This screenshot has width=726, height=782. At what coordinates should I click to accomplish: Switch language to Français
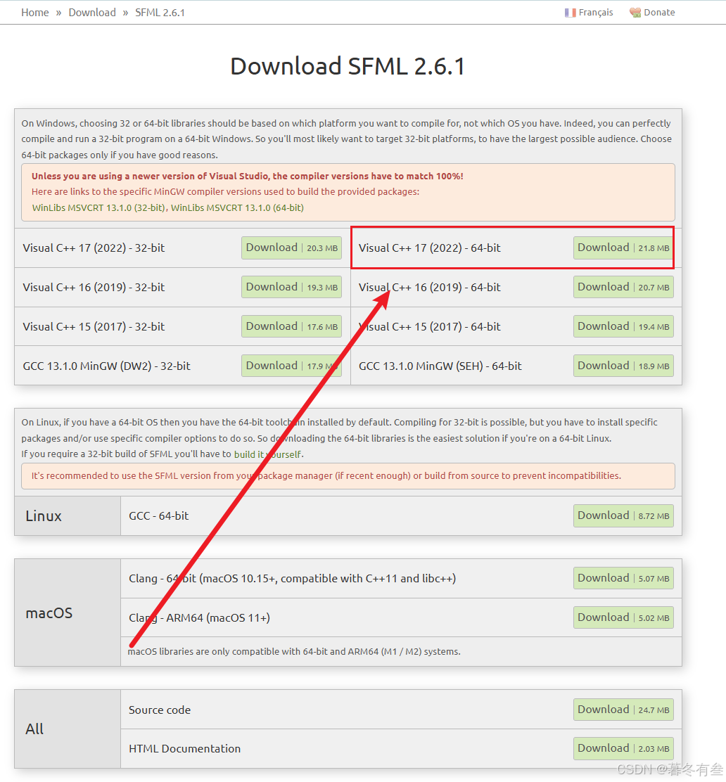click(596, 13)
